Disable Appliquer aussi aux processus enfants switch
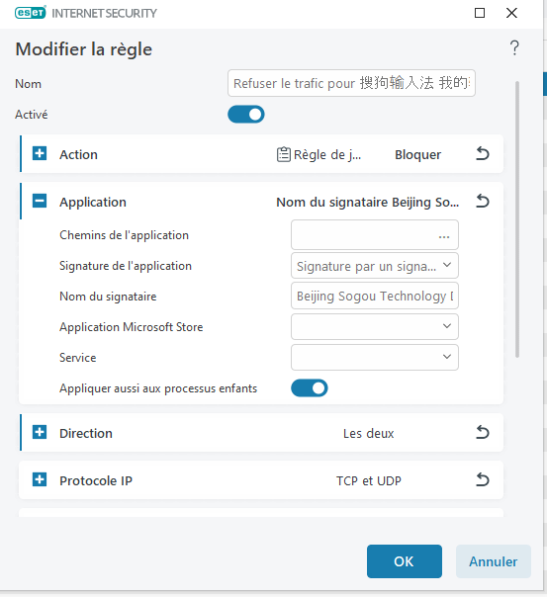This screenshot has height=597, width=547. 310,388
